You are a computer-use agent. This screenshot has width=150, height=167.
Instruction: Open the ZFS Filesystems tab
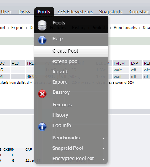(75, 12)
